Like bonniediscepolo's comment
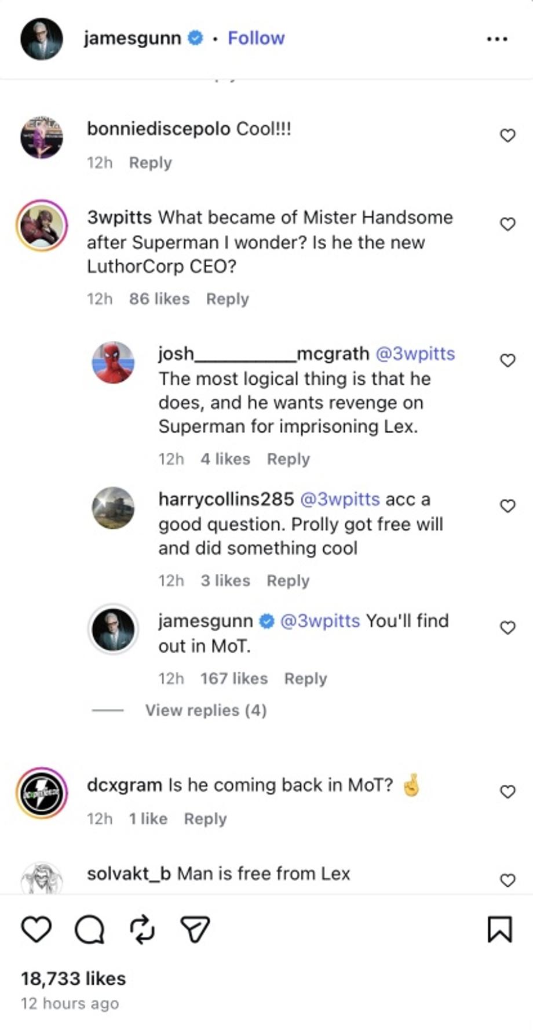Image resolution: width=533 pixels, height=1030 pixels. click(508, 136)
